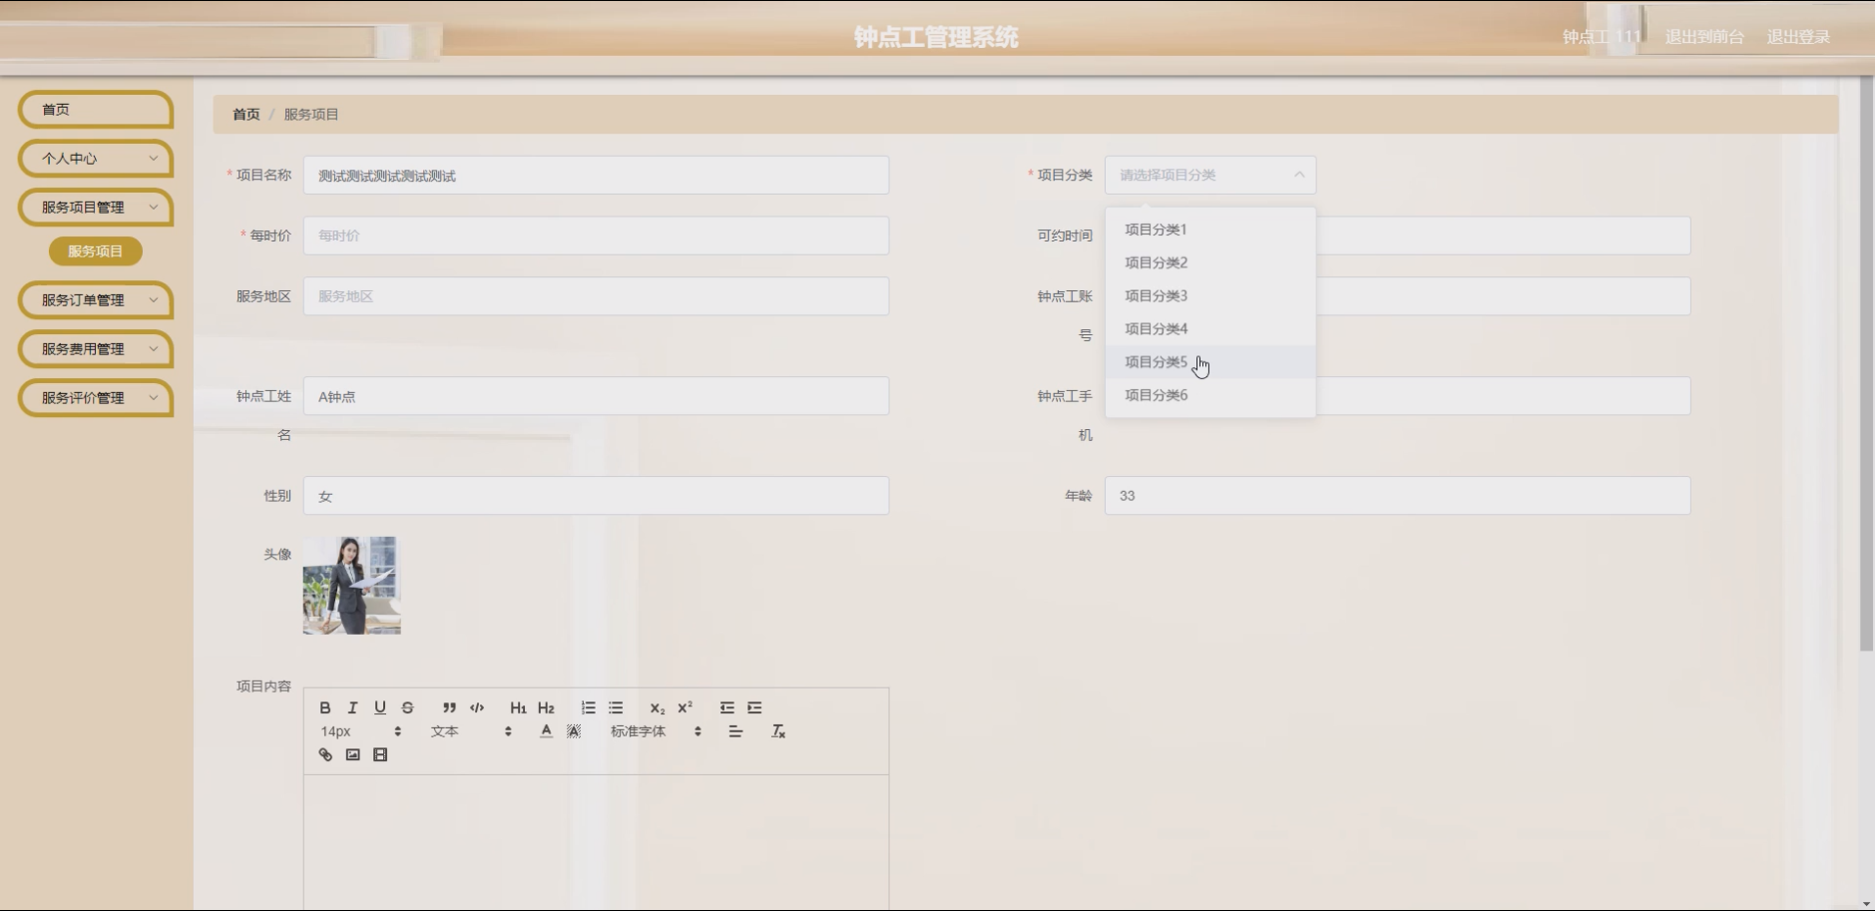Select 项目分类5 from the dropdown list

(x=1156, y=362)
